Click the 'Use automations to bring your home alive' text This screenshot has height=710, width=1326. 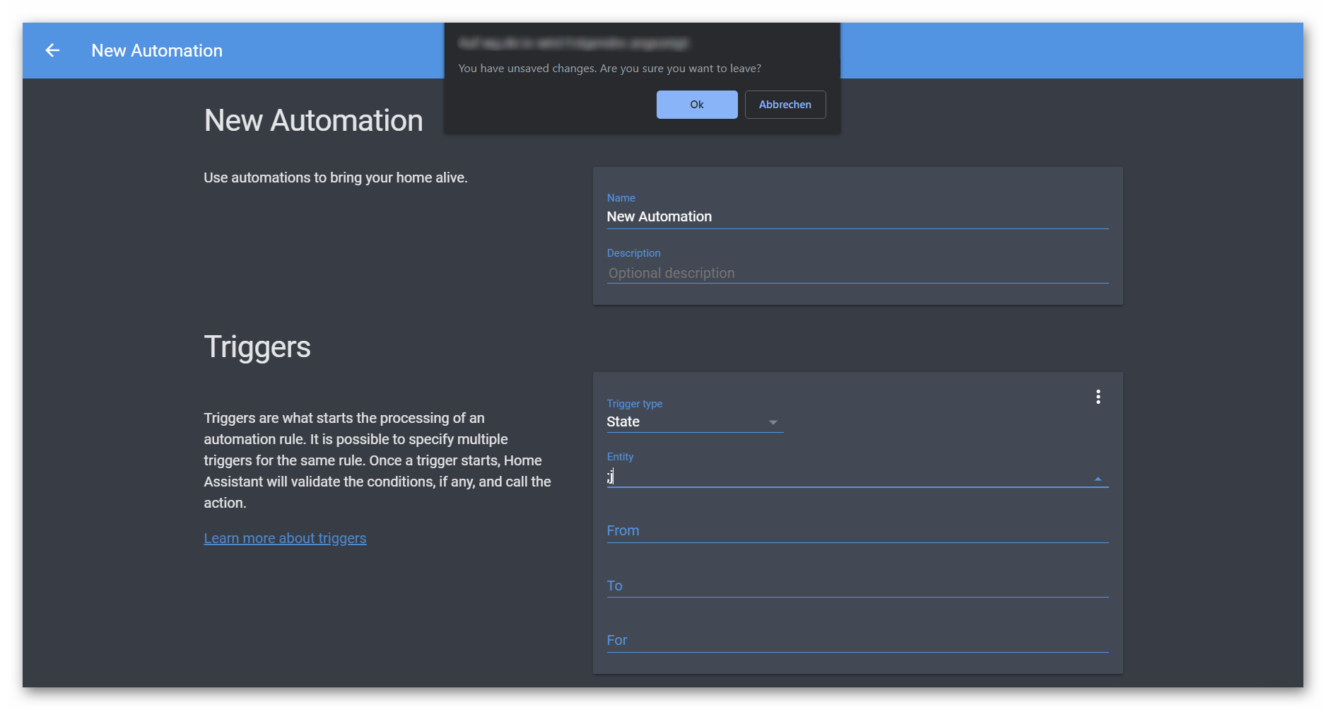click(336, 177)
